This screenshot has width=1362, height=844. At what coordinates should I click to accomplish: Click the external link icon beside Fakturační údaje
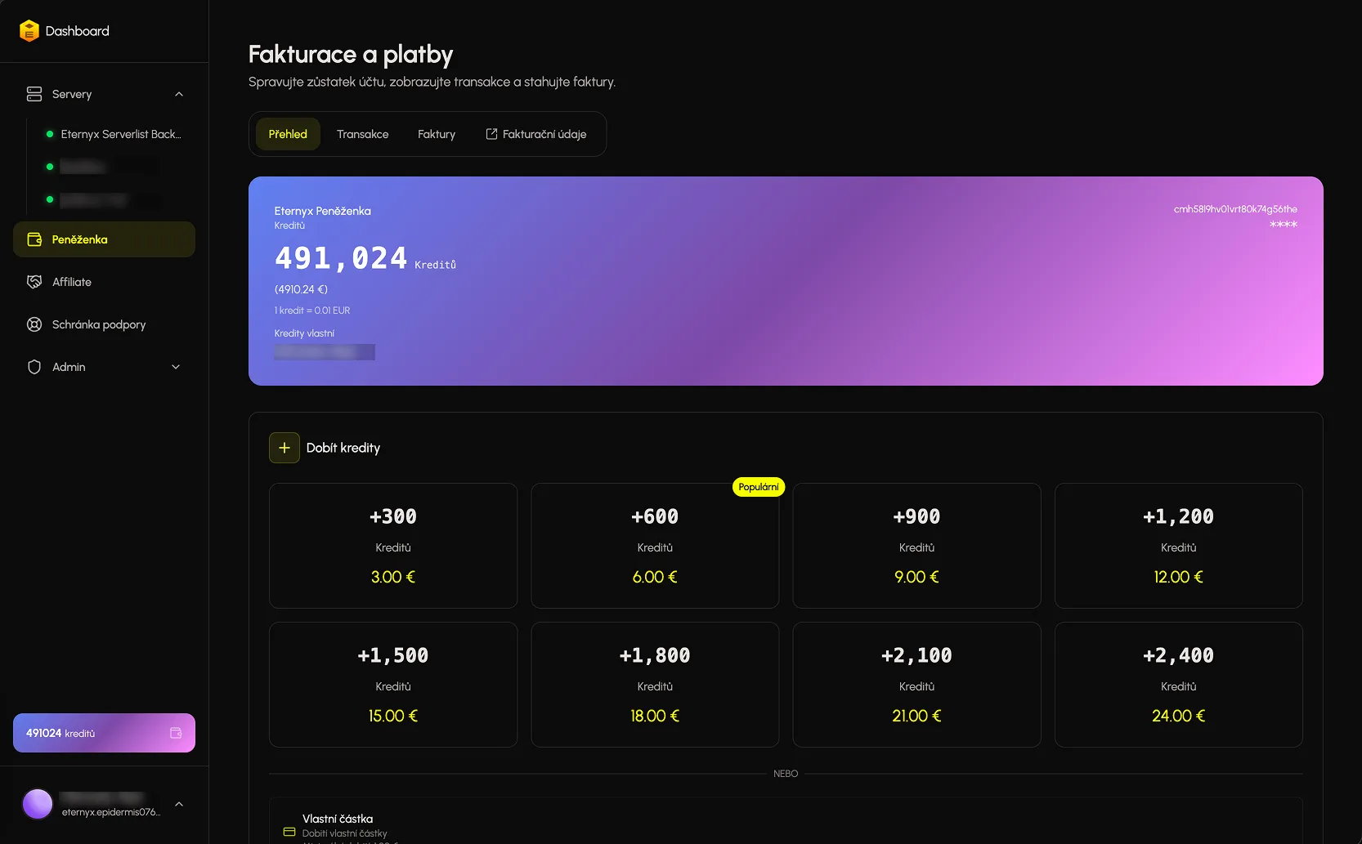(491, 134)
